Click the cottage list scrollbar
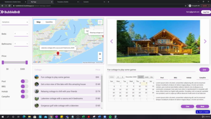Viewport: 211px width, 119px height. click(102, 89)
